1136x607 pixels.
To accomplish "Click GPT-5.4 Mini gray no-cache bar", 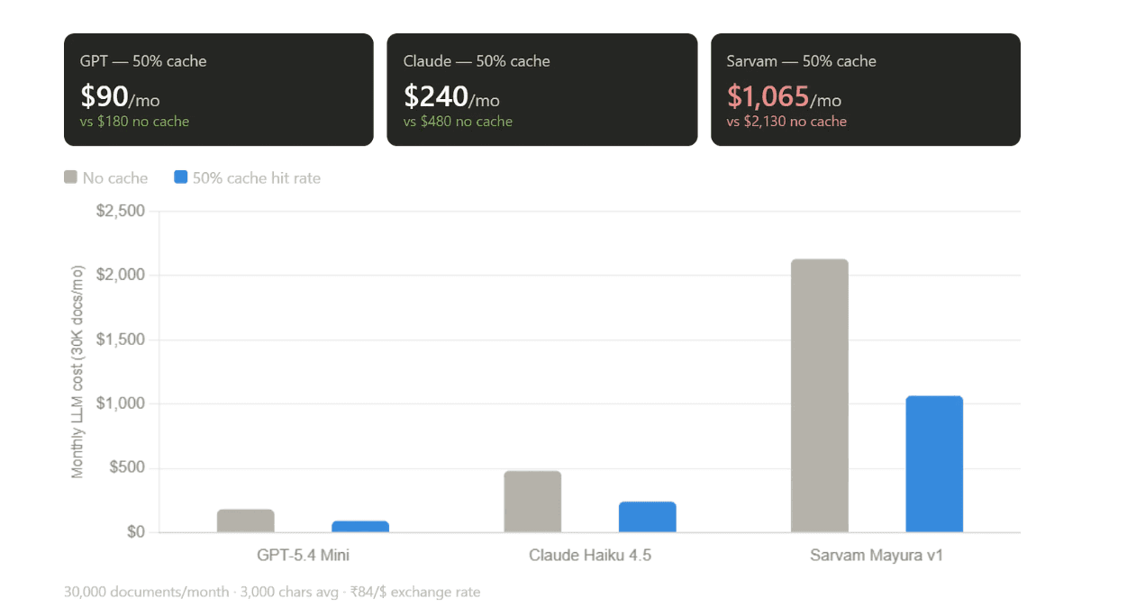I will [246, 521].
